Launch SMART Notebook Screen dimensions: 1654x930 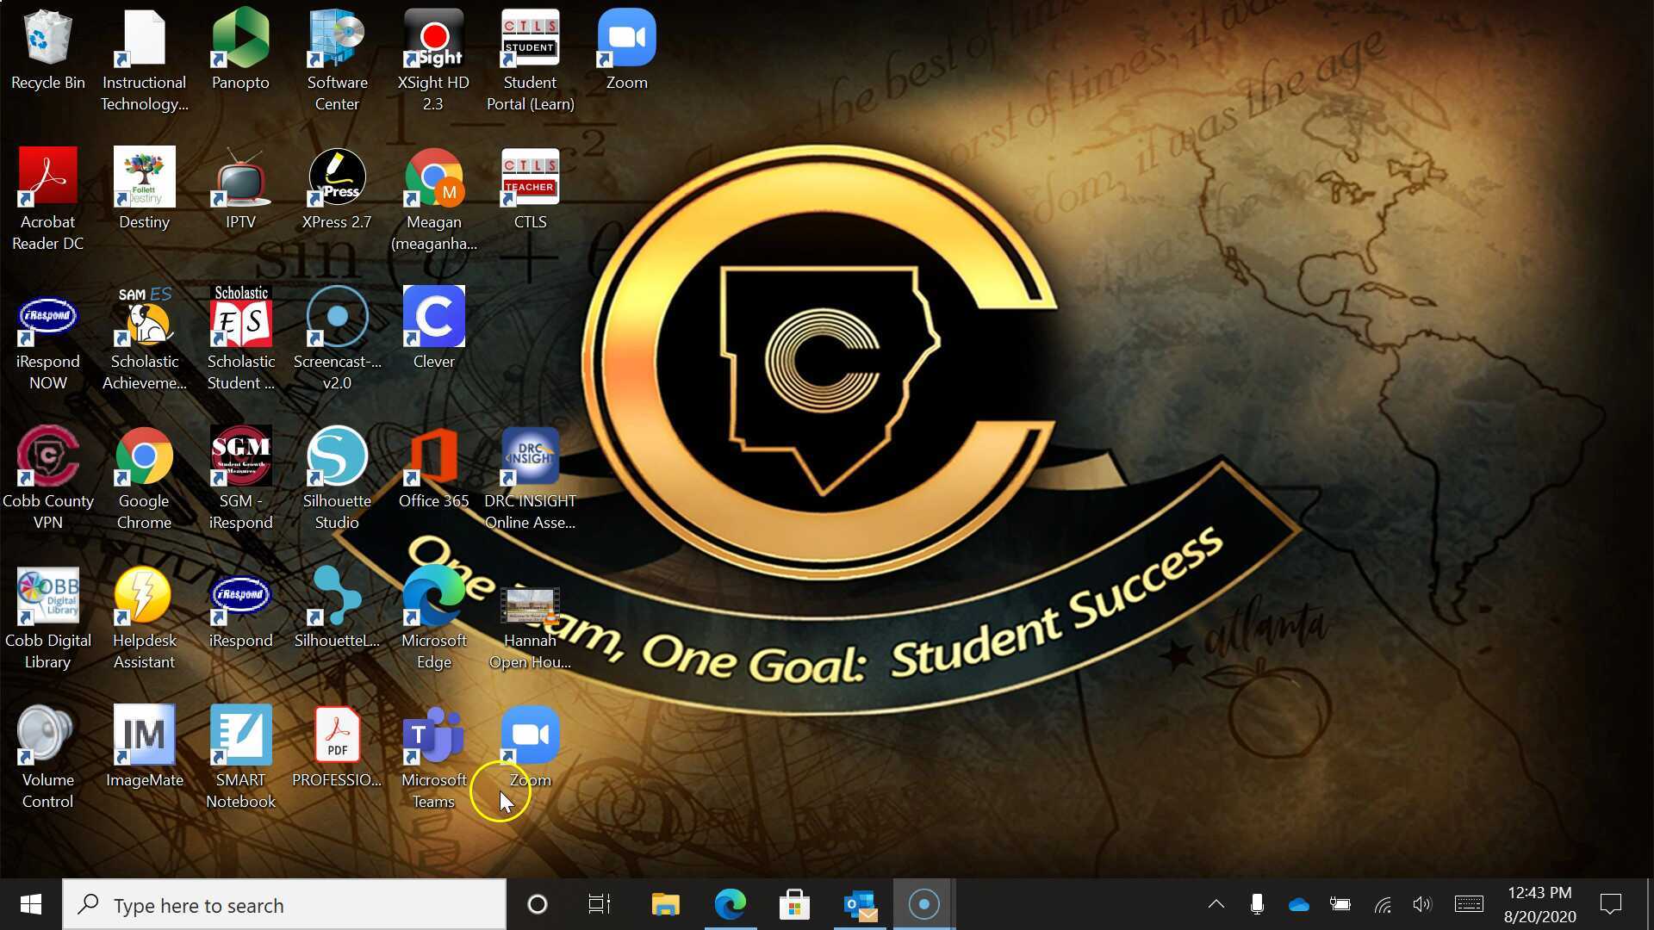240,735
